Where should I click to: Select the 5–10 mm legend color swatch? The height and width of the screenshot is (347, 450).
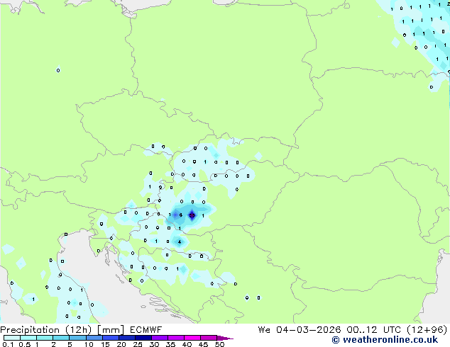tap(77, 338)
